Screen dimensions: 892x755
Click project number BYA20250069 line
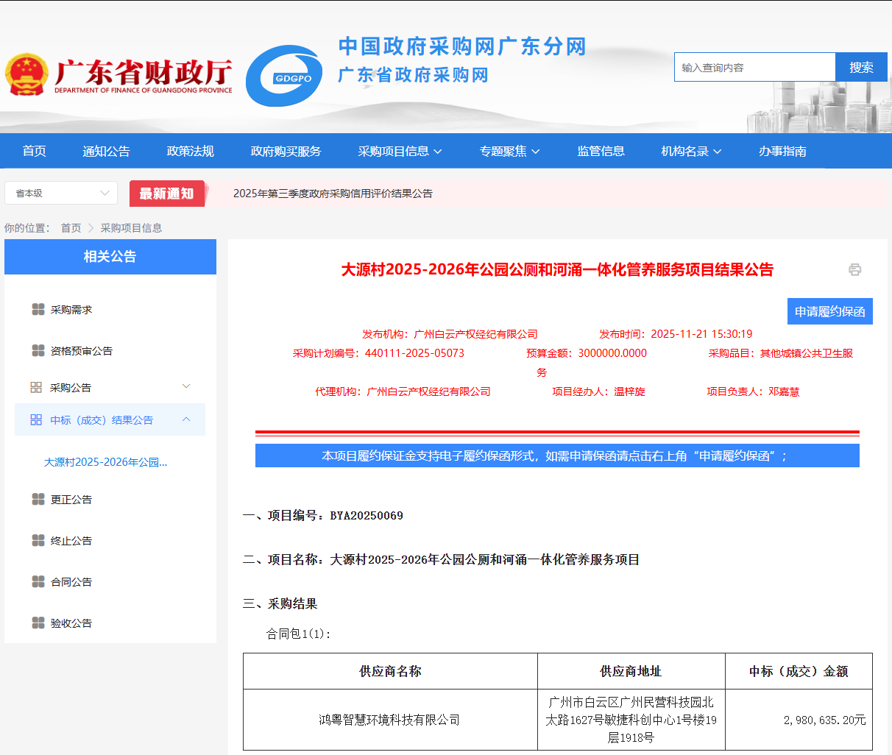coord(323,516)
